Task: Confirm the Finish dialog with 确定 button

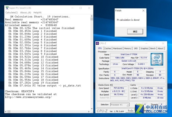Action: pos(135,32)
